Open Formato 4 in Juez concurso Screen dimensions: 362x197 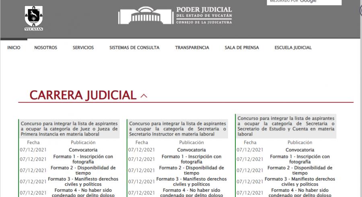pyautogui.click(x=83, y=193)
